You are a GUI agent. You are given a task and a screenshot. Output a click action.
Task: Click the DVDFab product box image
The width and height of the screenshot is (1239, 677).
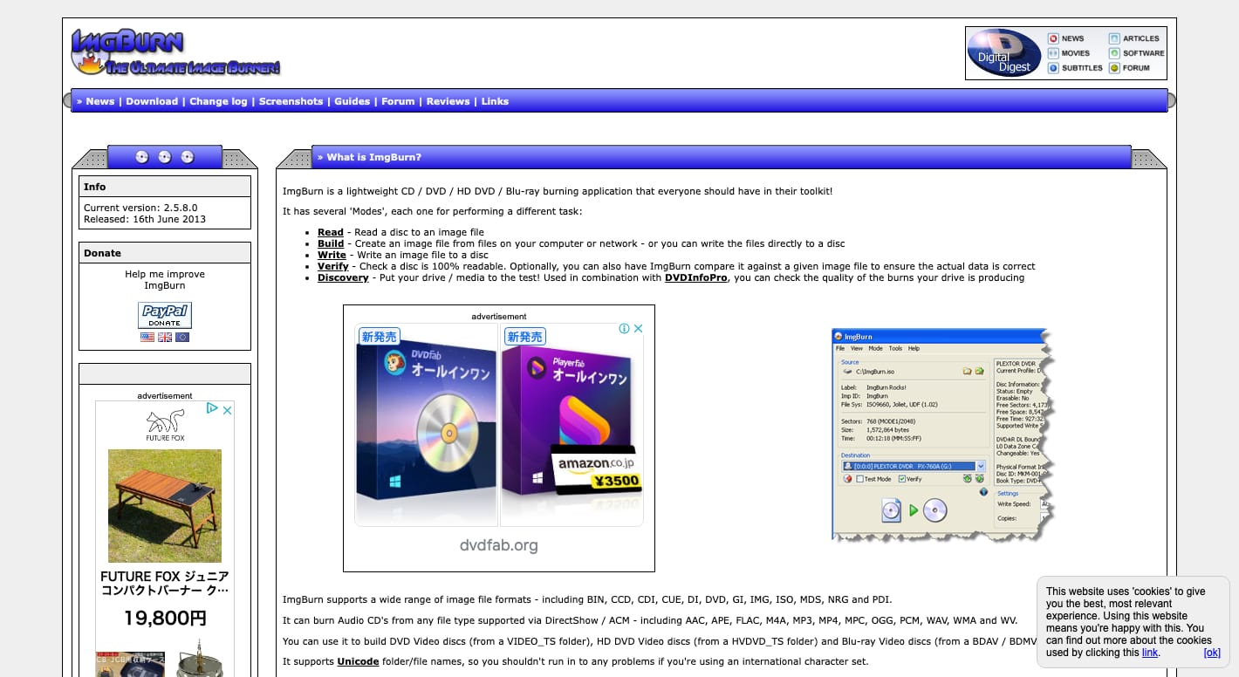[x=427, y=425]
